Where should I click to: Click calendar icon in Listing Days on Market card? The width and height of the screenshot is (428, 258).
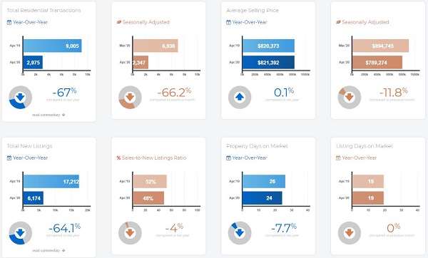338,158
